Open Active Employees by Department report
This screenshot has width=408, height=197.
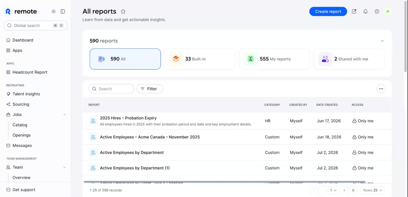(132, 152)
